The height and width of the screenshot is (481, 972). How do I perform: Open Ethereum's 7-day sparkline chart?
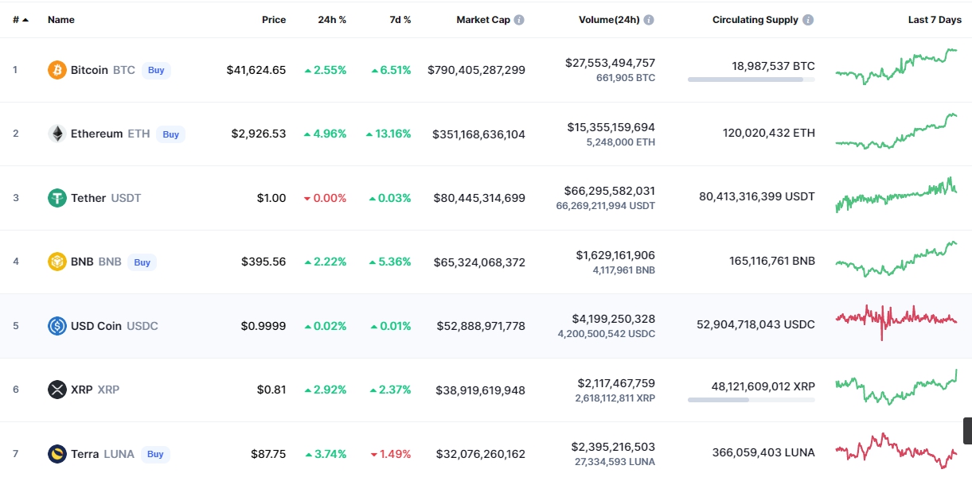click(x=896, y=131)
